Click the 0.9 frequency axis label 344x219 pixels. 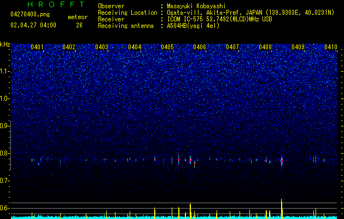pyautogui.click(x=4, y=126)
